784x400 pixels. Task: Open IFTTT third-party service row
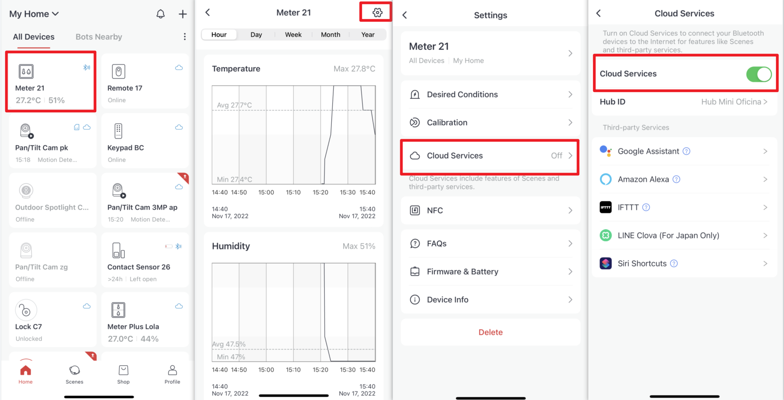coord(685,207)
